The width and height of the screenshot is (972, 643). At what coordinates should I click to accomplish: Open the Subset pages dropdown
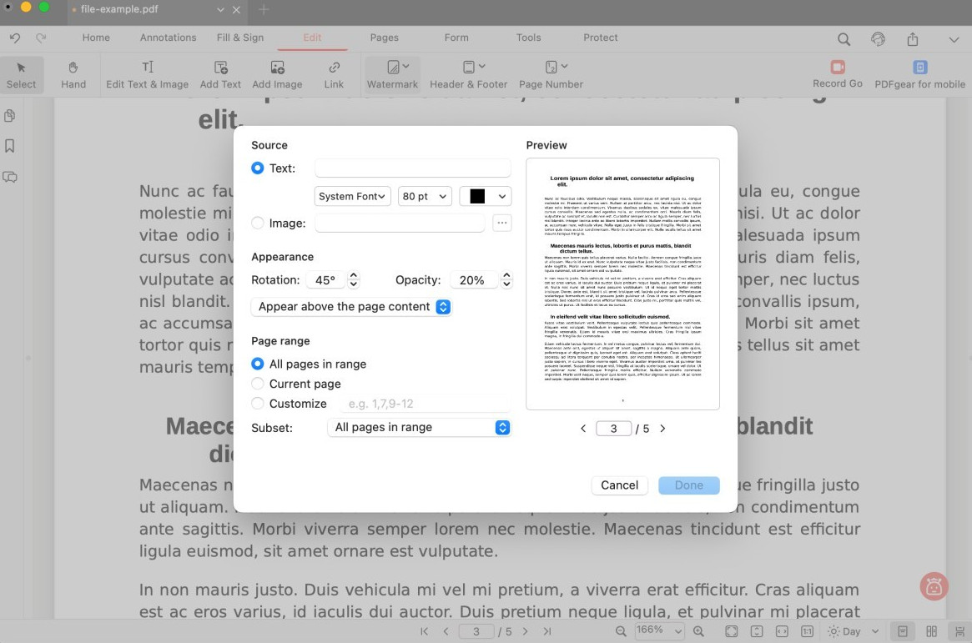click(x=418, y=427)
